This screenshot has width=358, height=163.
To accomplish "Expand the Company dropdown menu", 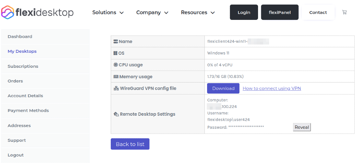I will 152,12.
